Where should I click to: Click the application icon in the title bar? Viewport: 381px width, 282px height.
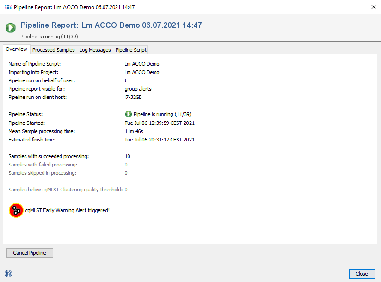pyautogui.click(x=7, y=7)
